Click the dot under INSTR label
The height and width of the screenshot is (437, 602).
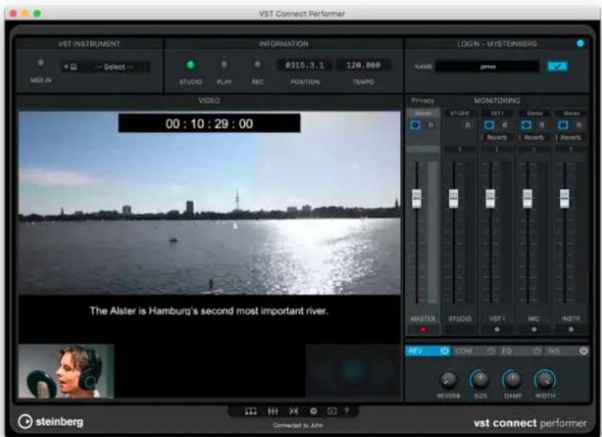571,329
